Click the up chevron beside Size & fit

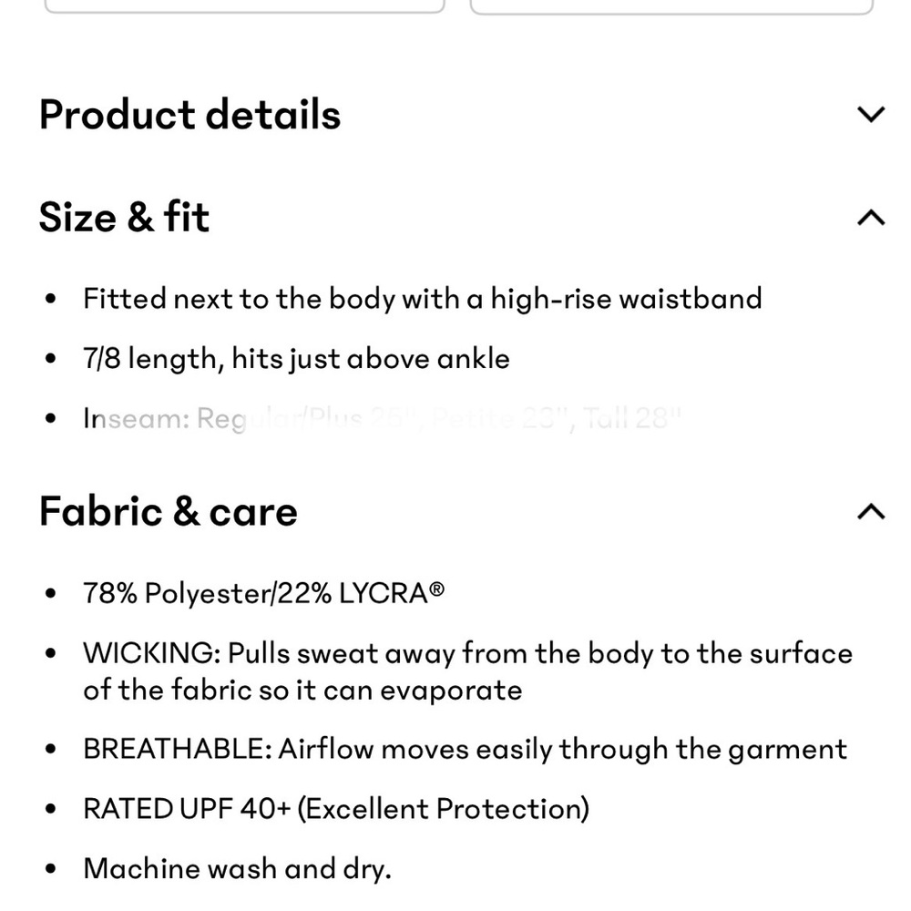tap(872, 218)
